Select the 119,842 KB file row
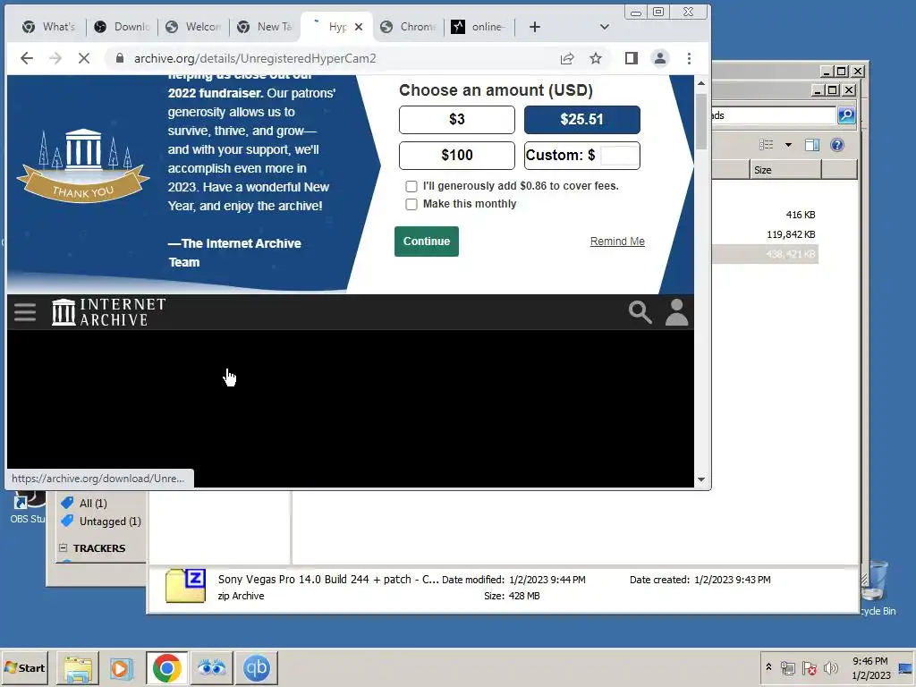Viewport: 916px width, 687px height. pos(765,234)
